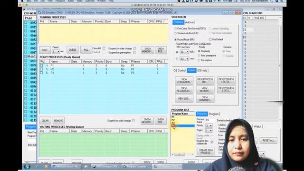The image size is (304, 171).
Task: Switch to the Policies scheduler tab
Action: click(x=178, y=22)
